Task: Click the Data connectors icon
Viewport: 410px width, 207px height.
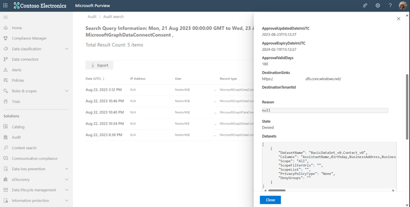Action: click(6, 59)
